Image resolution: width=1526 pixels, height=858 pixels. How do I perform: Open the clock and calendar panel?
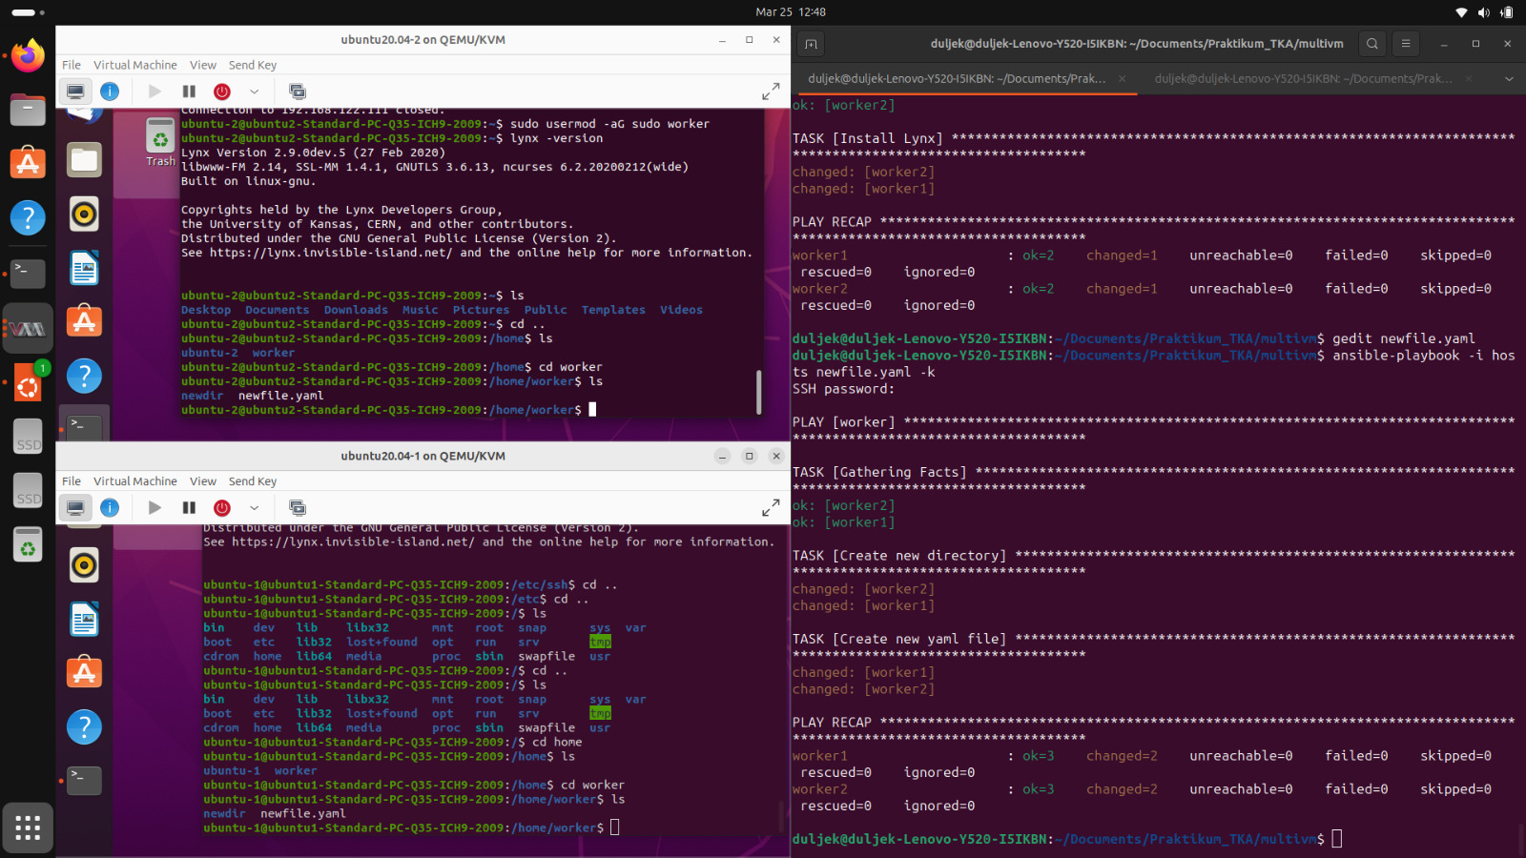[791, 12]
